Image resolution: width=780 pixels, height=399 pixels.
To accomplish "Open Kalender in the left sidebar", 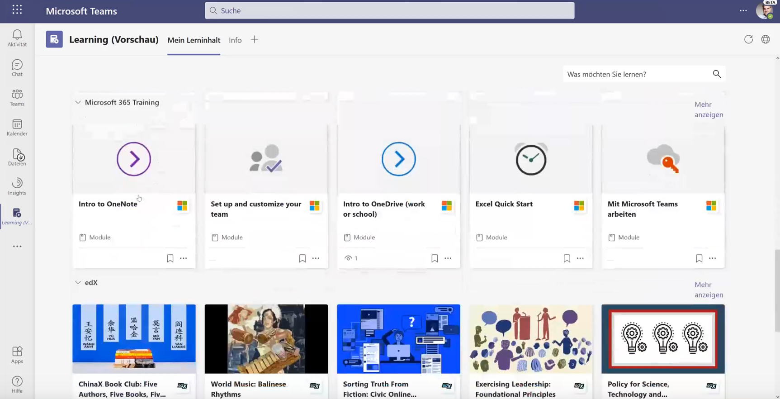I will (x=17, y=128).
